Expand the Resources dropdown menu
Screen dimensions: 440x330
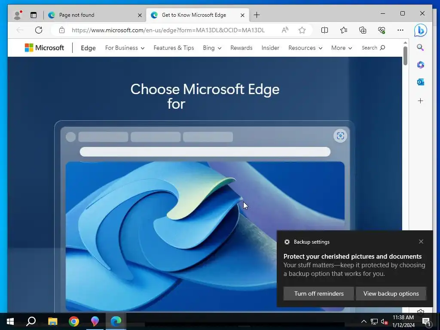tap(306, 48)
